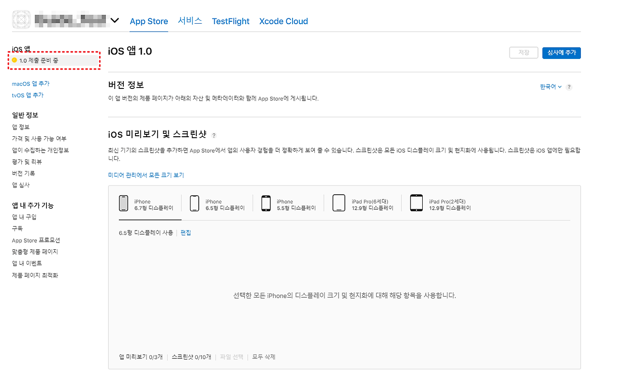619x373 pixels.
Task: Click the 6.5형 디스플레이 사용 label
Action: coord(146,233)
